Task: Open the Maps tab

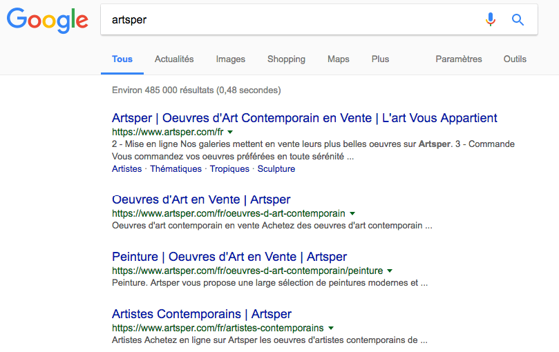Action: point(339,59)
